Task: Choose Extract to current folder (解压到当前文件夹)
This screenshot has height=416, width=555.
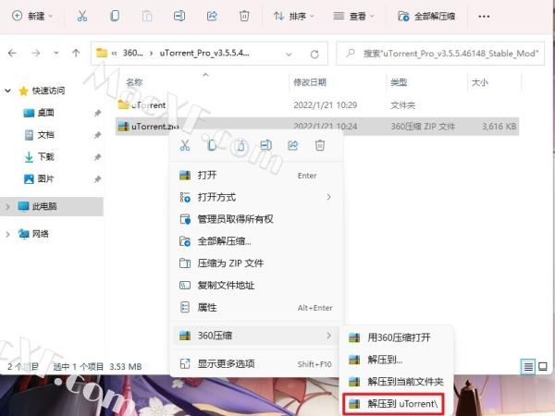Action: [x=396, y=382]
